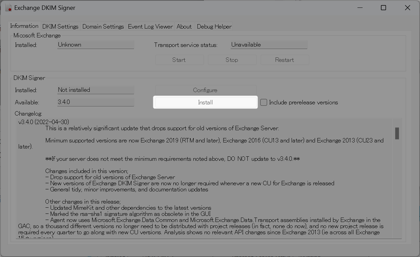Click the v3.4.0 (2022-04-30) changelog heading
Viewport: 420px width, 257px height.
click(x=44, y=122)
